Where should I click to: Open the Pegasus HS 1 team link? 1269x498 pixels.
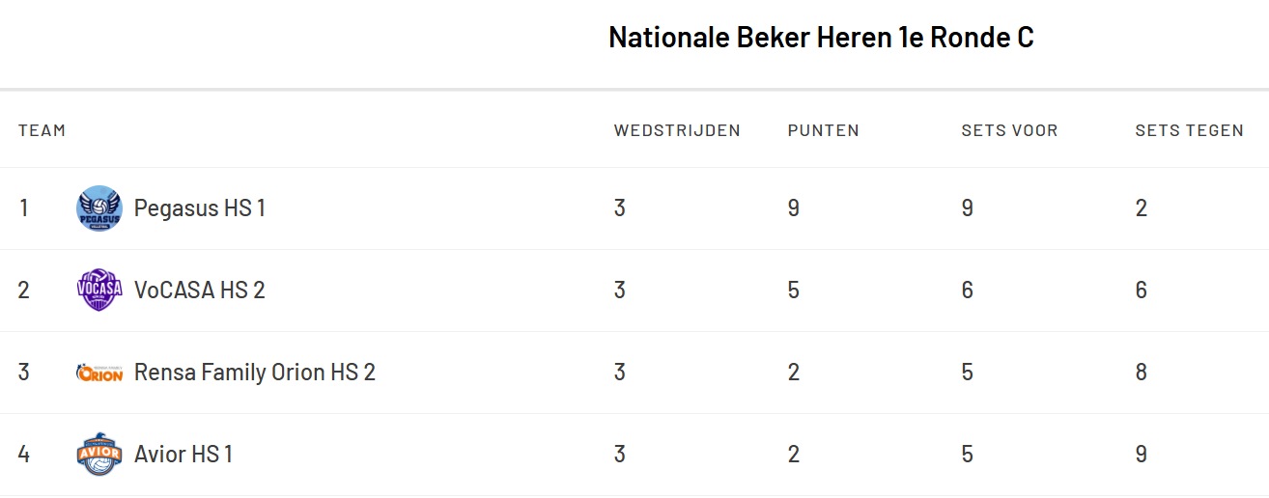point(199,208)
